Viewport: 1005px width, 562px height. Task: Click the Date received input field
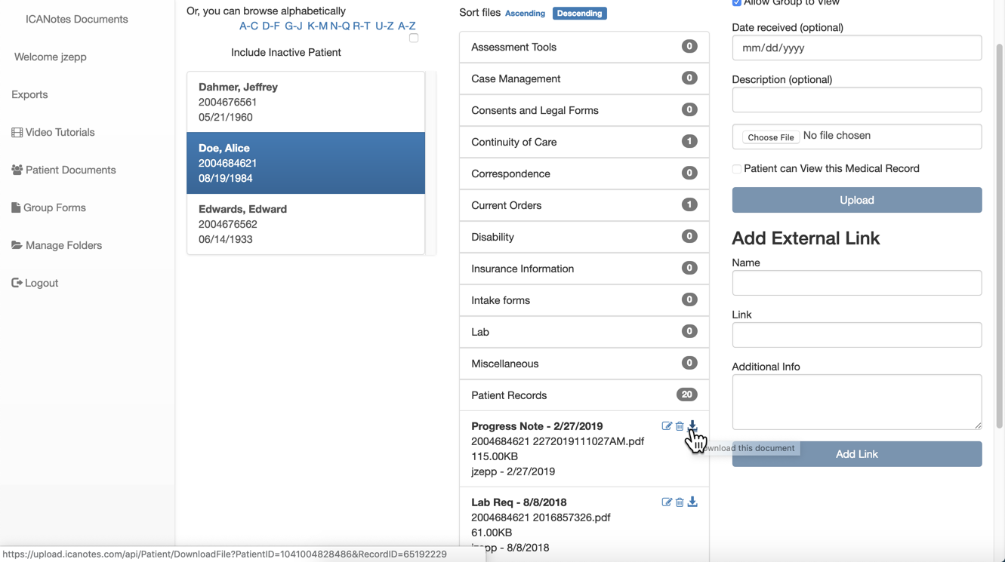click(856, 48)
